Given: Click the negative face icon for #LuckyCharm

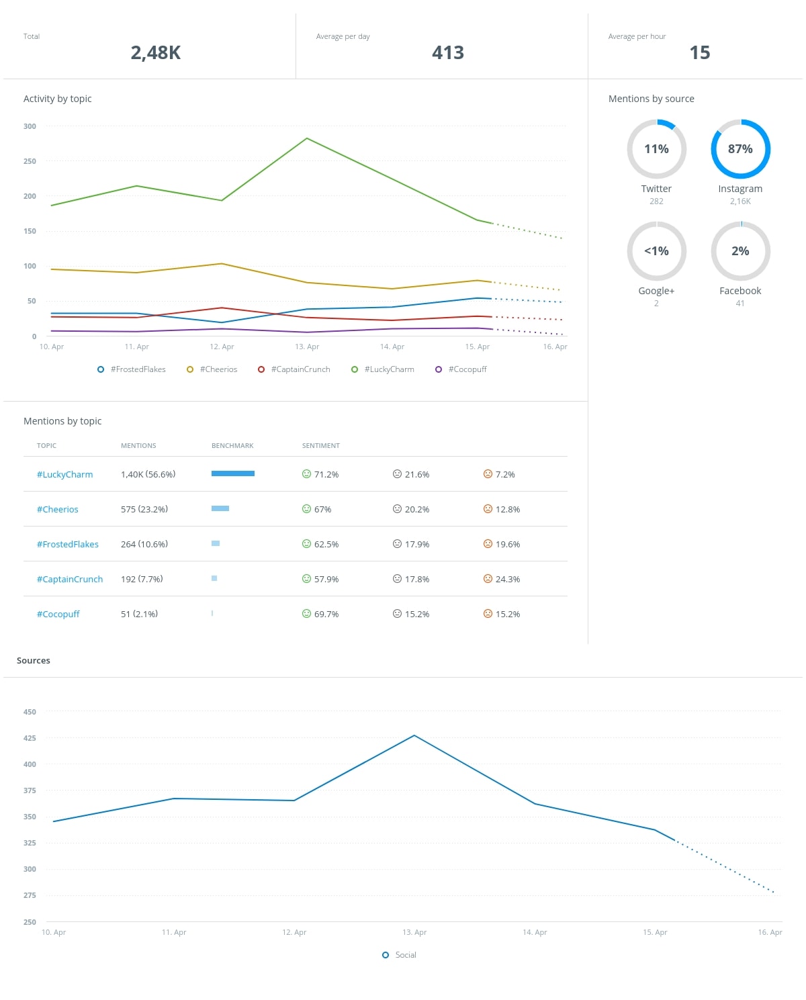Looking at the screenshot, I should (x=488, y=474).
